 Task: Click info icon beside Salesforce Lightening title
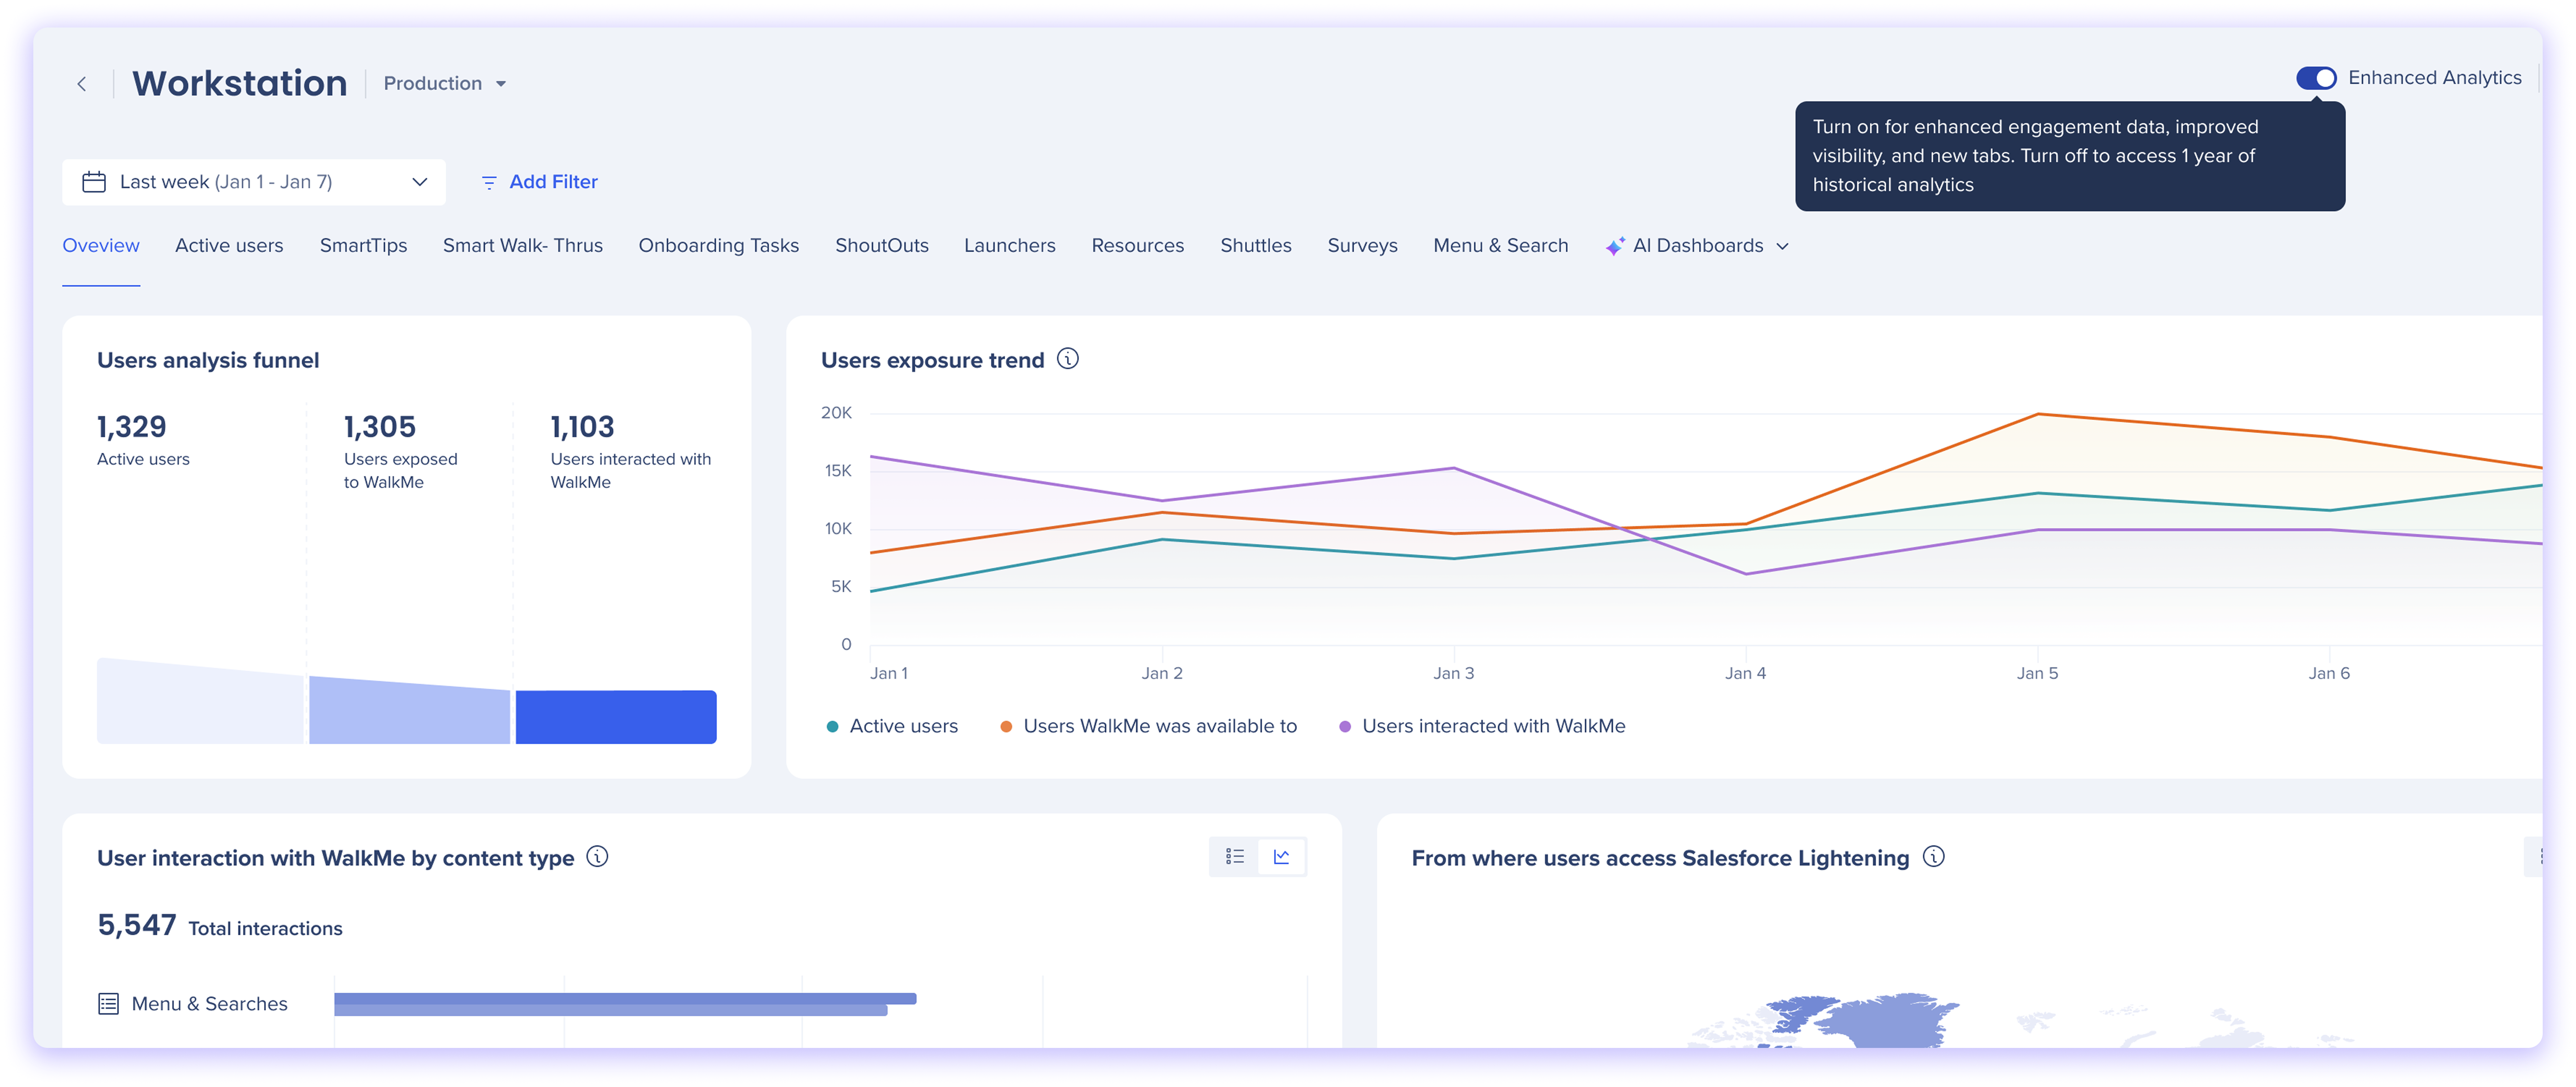[x=1934, y=857]
